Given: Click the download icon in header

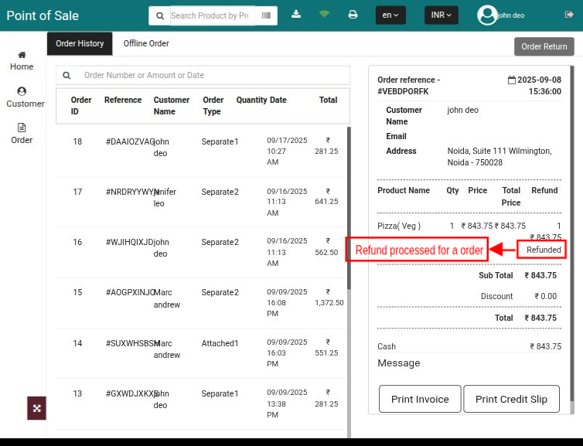Looking at the screenshot, I should click(296, 15).
